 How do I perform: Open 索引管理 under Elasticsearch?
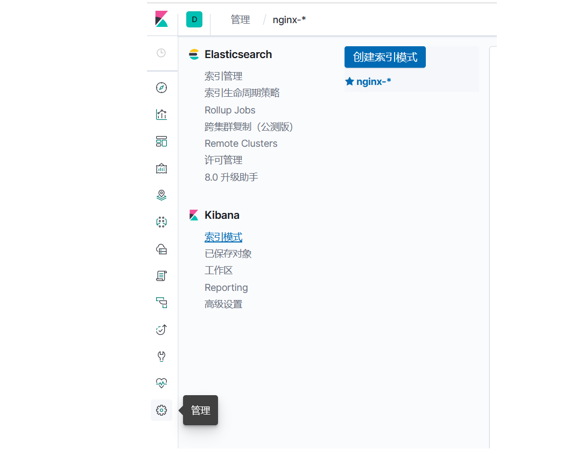point(223,76)
